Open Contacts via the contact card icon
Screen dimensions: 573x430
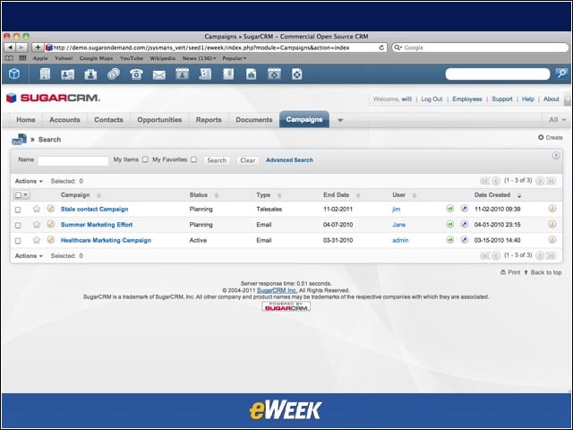coord(68,74)
